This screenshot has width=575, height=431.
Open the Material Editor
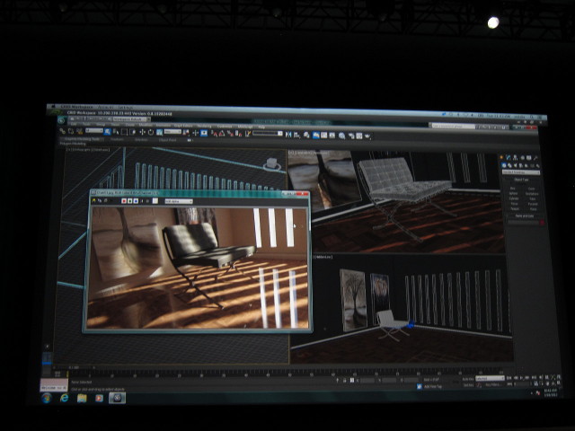tap(341, 136)
